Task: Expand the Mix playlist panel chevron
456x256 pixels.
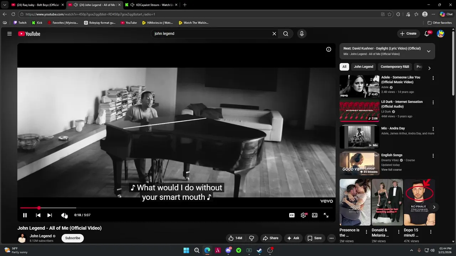Action: [x=429, y=51]
